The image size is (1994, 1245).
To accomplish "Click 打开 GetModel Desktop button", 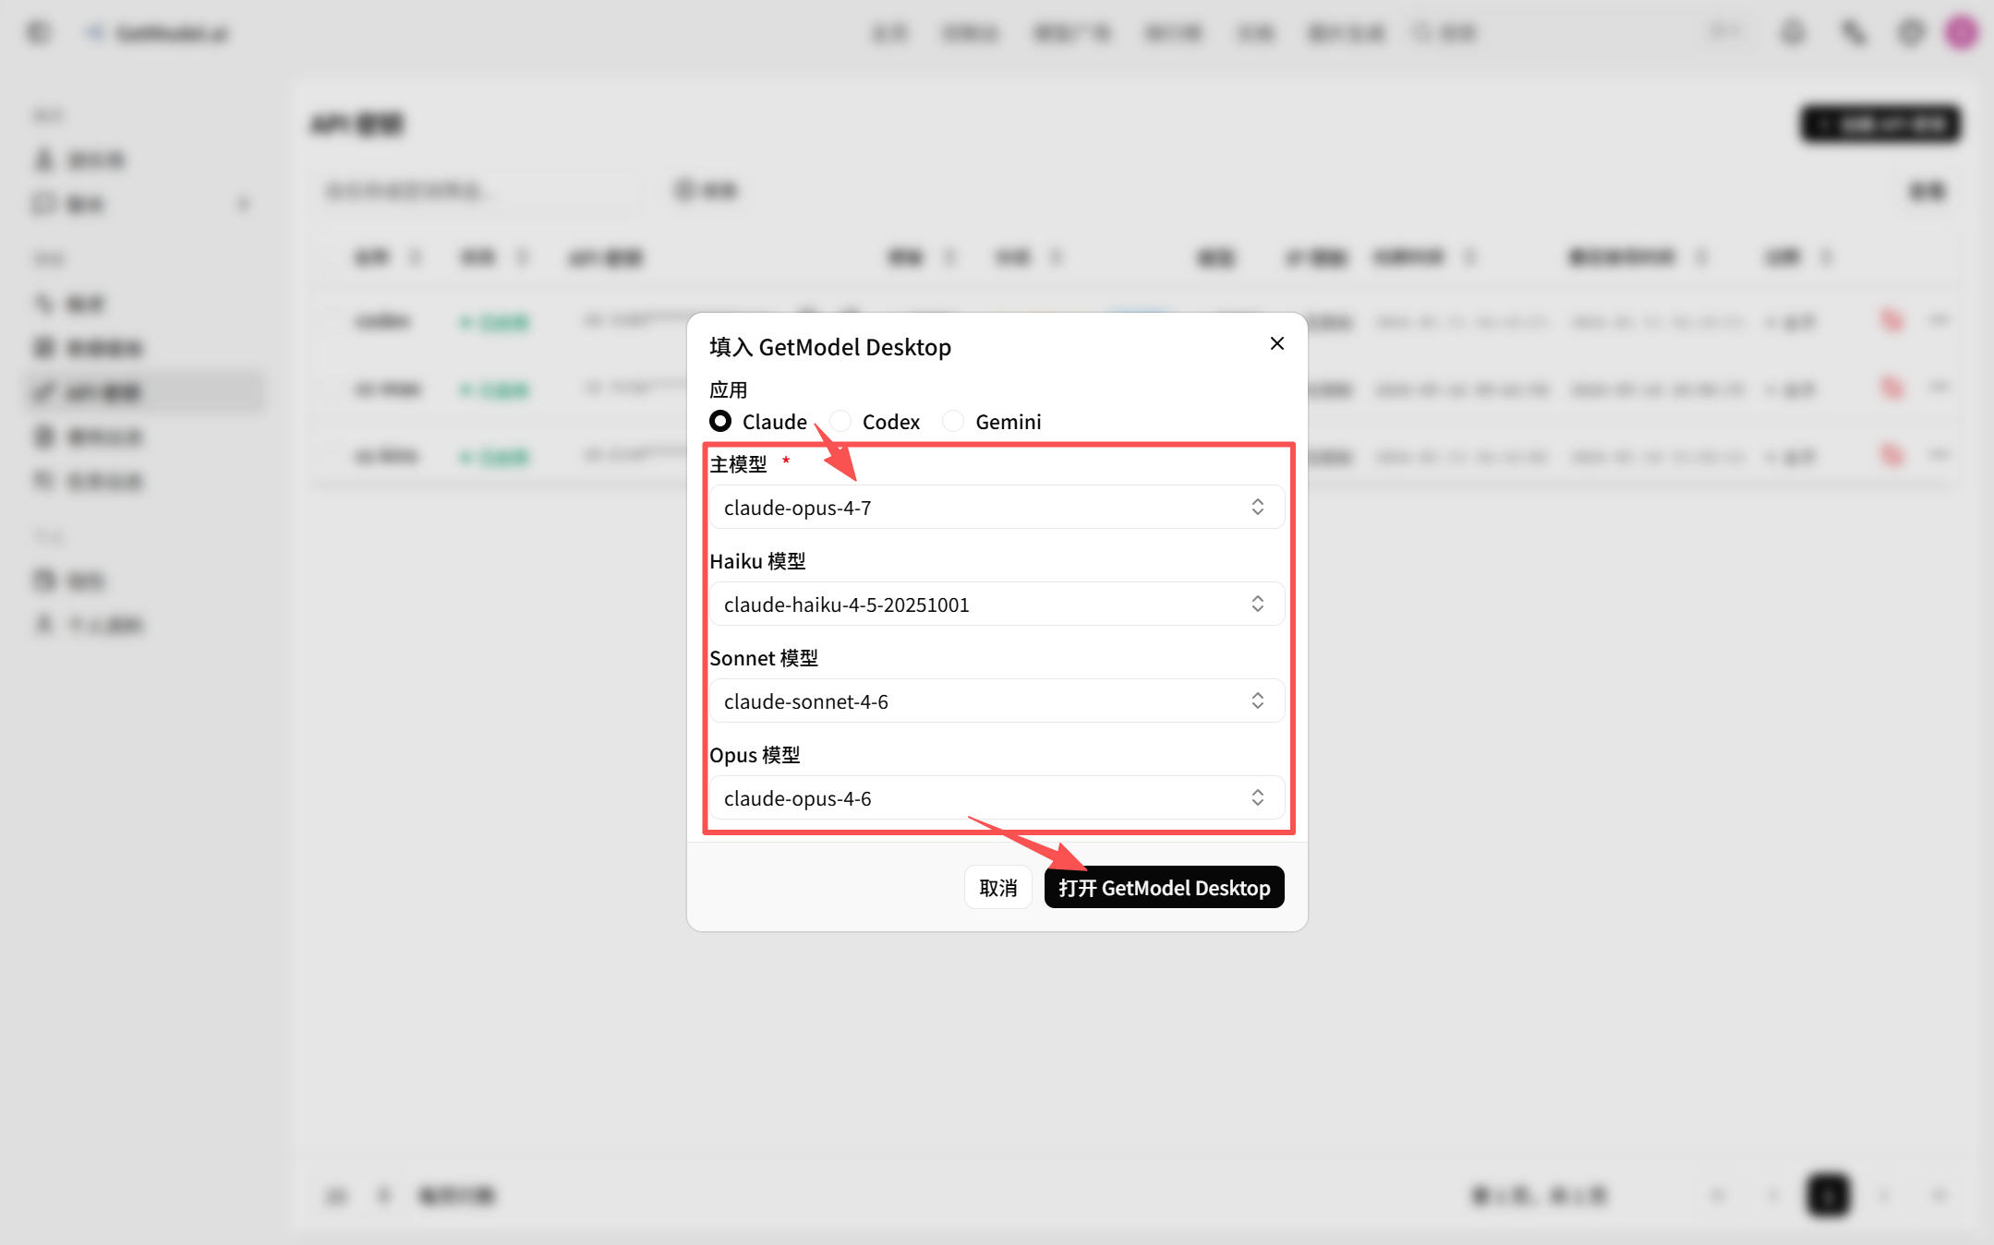I will click(1164, 887).
